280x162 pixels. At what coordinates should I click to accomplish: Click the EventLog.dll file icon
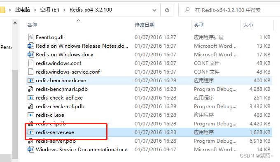tap(31, 37)
